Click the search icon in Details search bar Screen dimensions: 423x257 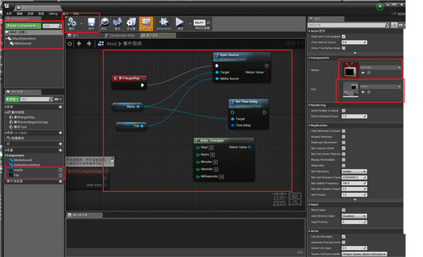point(387,25)
